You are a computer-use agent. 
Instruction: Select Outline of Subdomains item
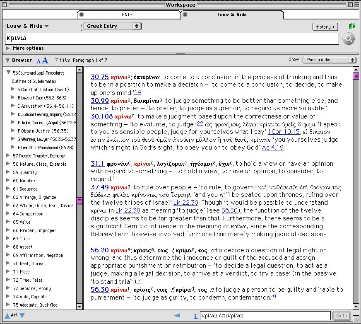pyautogui.click(x=34, y=81)
